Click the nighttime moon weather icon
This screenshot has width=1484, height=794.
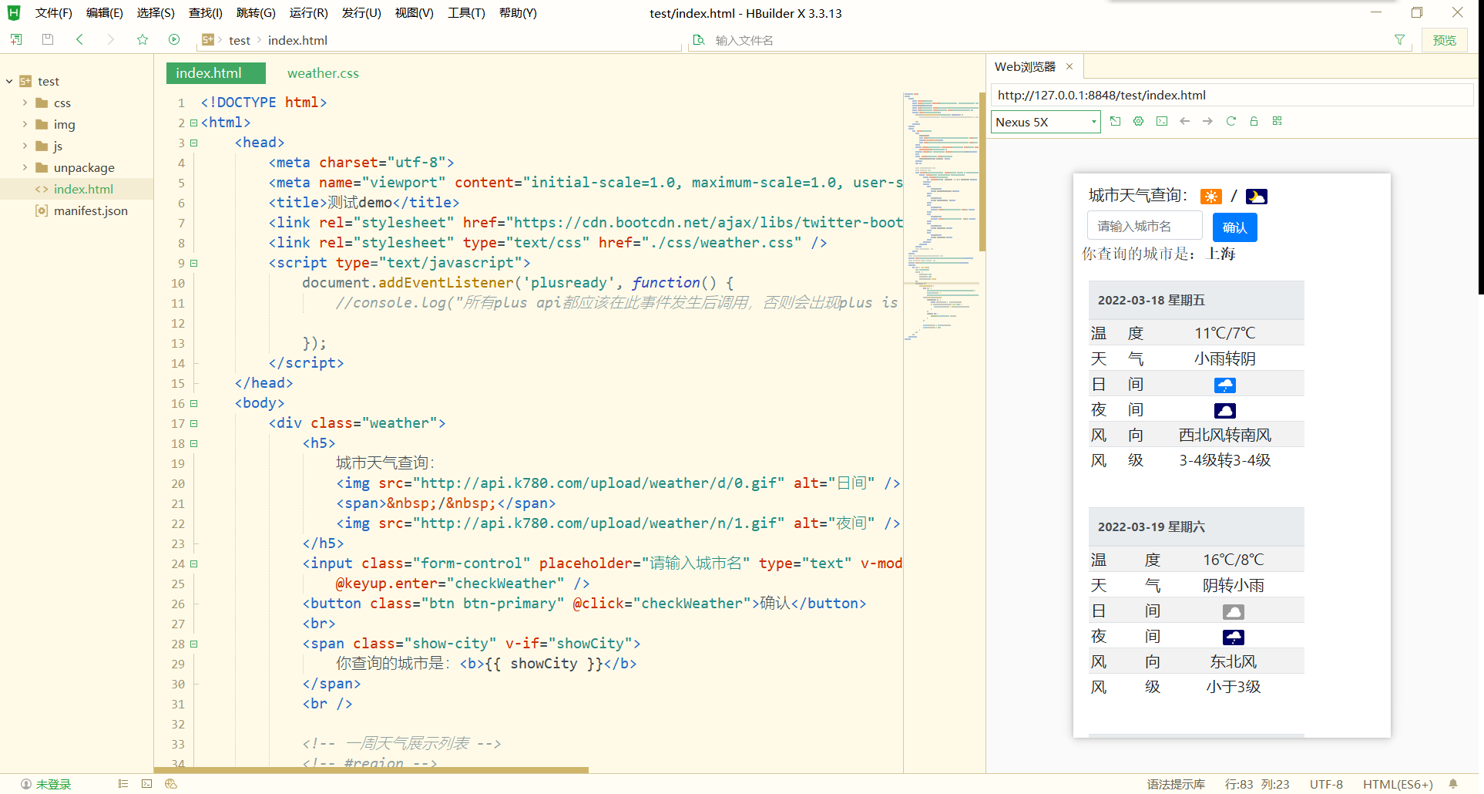(1257, 197)
